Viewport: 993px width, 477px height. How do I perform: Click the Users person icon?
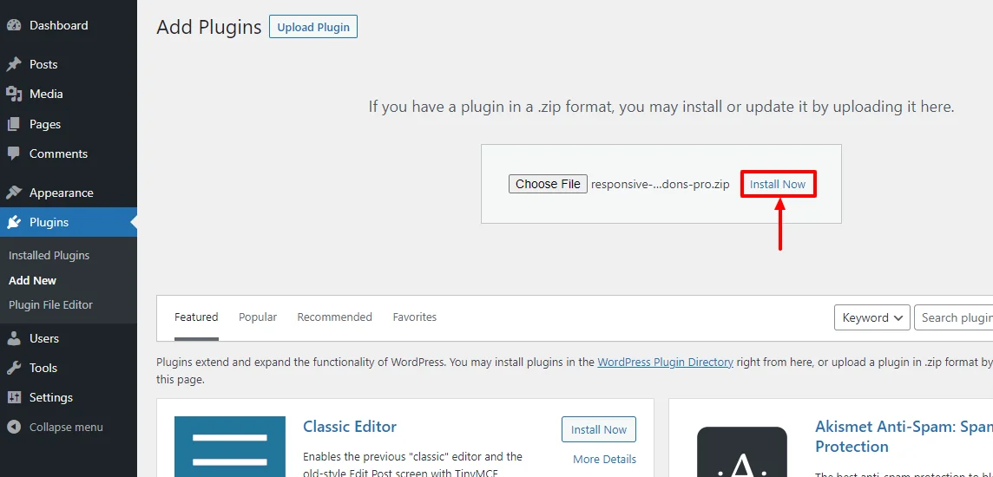14,338
